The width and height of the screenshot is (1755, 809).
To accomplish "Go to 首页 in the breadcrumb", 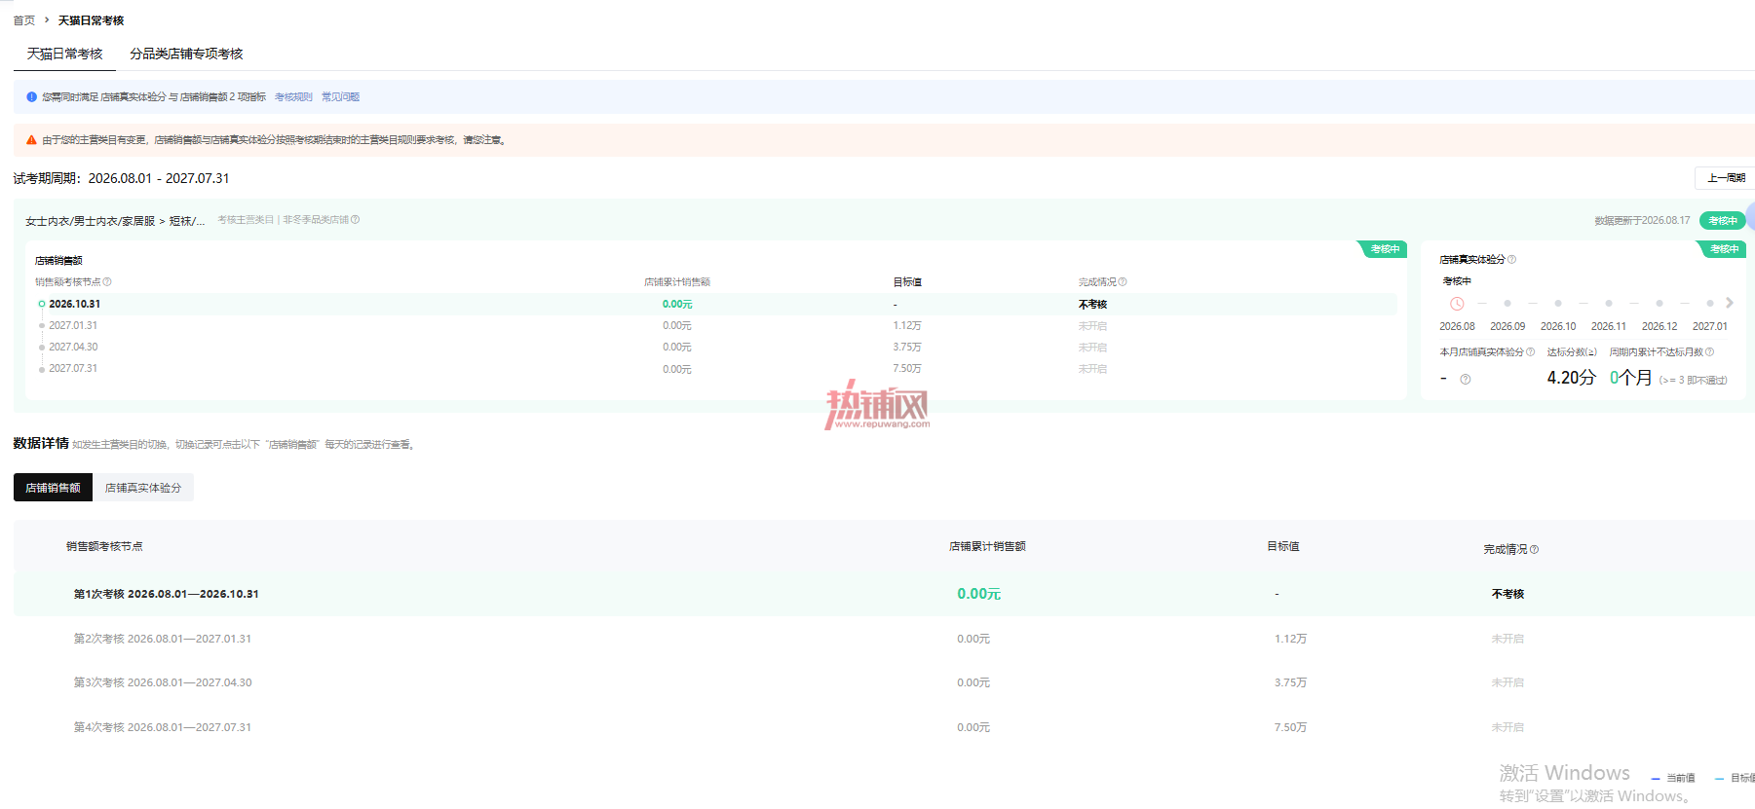I will (x=23, y=20).
